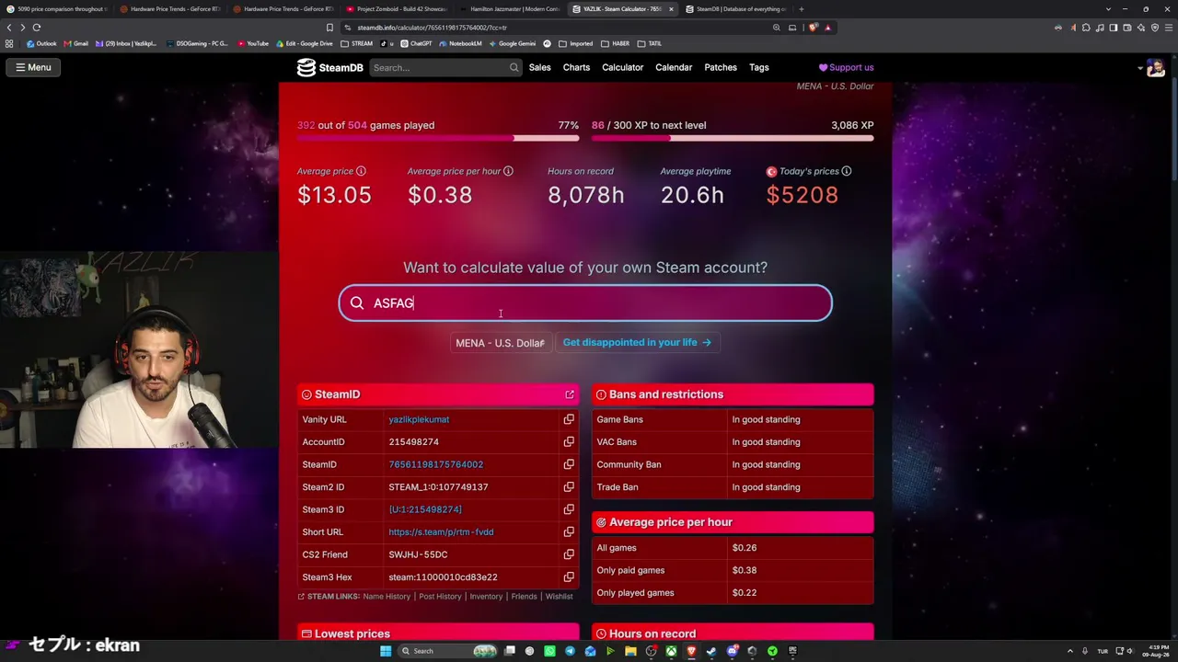The height and width of the screenshot is (662, 1178).
Task: Open Discord from the taskbar
Action: point(732,651)
